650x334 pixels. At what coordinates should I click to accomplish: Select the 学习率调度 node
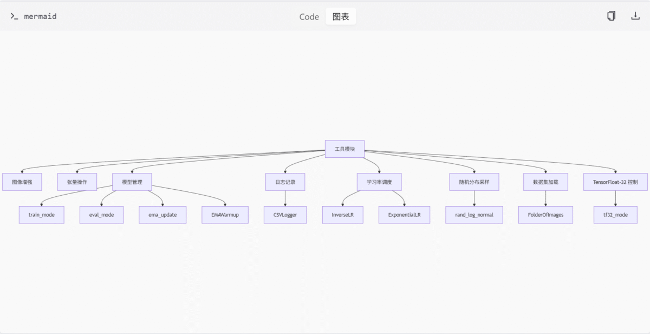(x=379, y=182)
